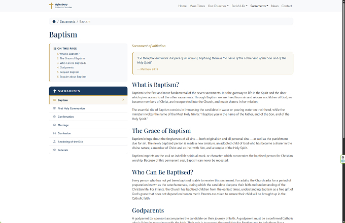The height and width of the screenshot is (223, 345).
Task: Click the First Holy Communion icon
Action: pos(54,108)
